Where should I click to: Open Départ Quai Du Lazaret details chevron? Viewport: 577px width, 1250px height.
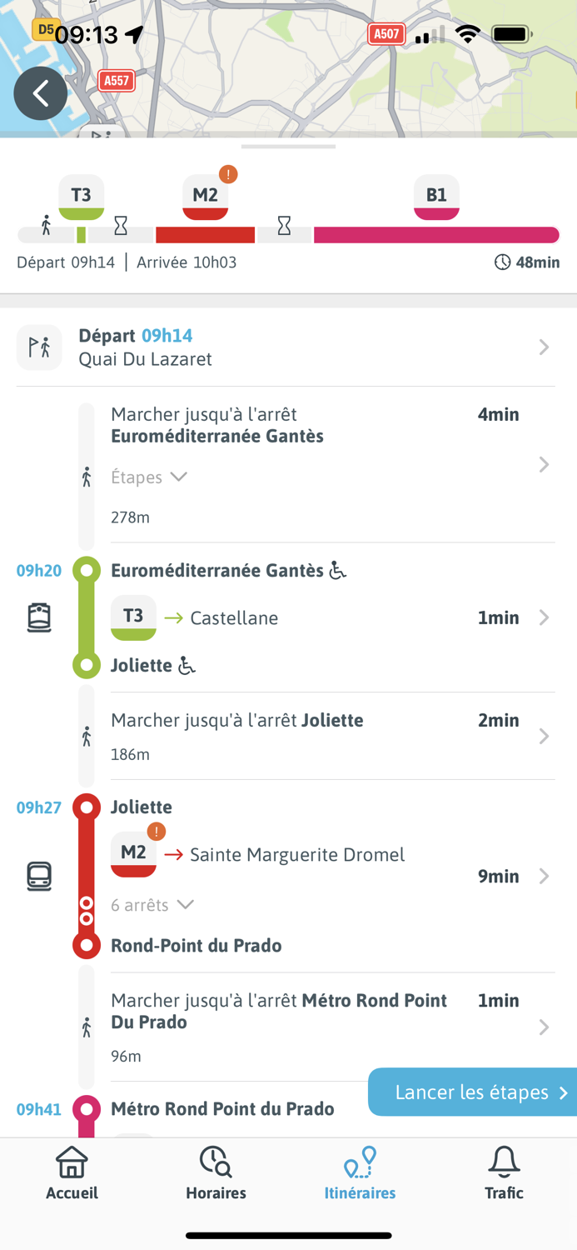pyautogui.click(x=544, y=347)
